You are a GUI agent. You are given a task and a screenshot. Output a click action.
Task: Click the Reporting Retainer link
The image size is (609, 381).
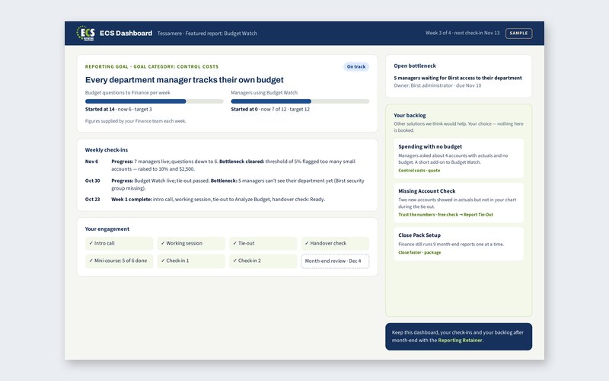pos(461,340)
